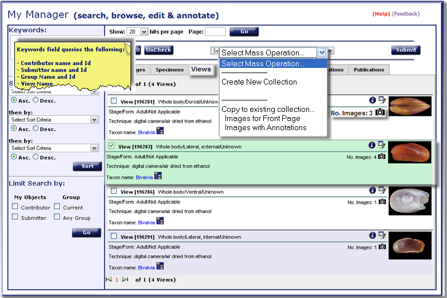Open the hits per page dropdown

click(144, 32)
